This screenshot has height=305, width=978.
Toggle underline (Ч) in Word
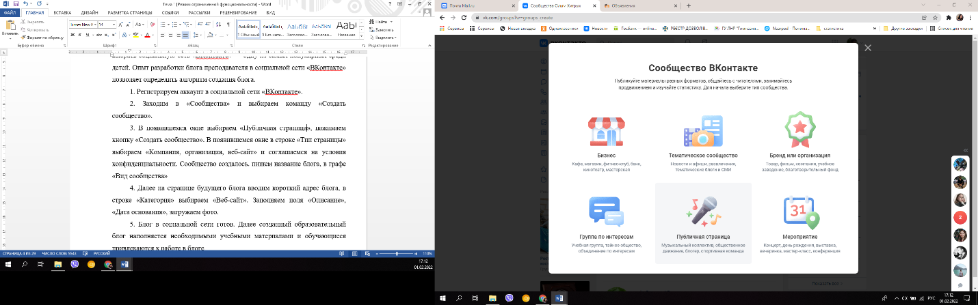coord(88,35)
